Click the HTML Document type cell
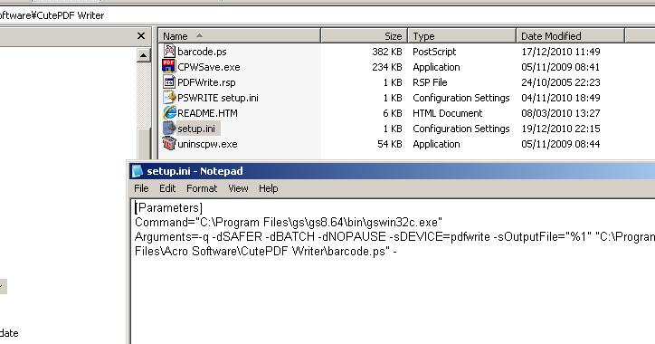The image size is (655, 344). [x=448, y=113]
